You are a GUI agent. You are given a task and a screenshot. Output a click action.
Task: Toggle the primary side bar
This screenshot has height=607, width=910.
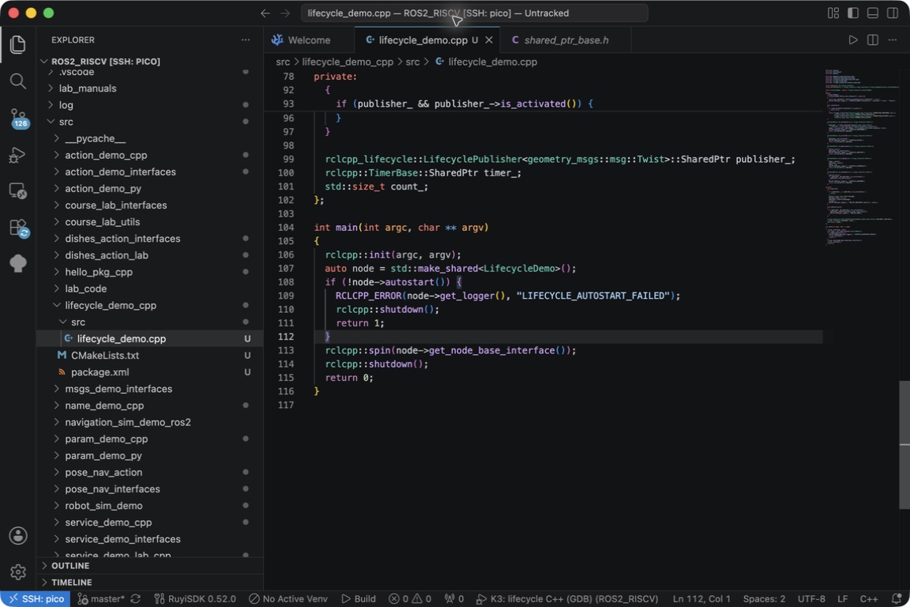coord(853,13)
